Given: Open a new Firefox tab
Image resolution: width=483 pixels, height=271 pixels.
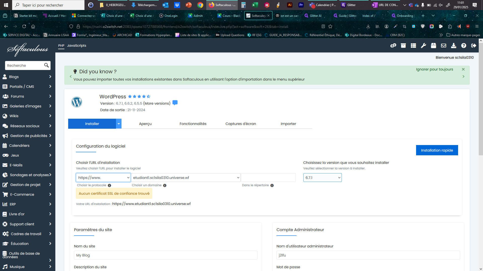Looking at the screenshot, I should point(423,16).
